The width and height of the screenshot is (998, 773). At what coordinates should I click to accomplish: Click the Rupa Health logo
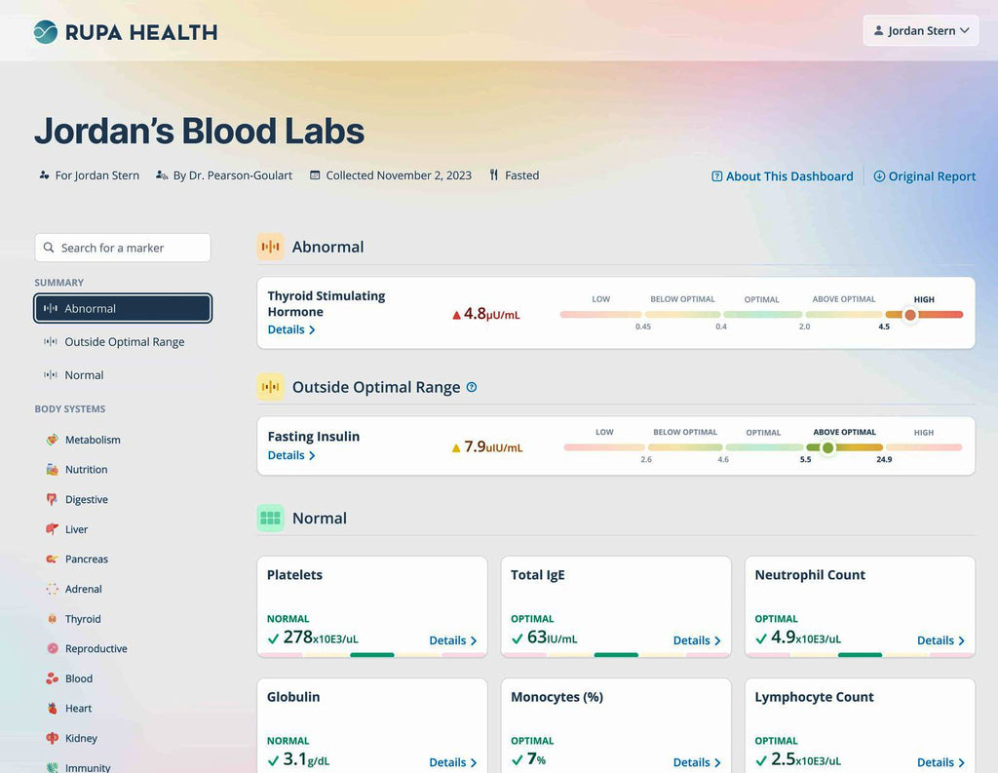click(x=125, y=30)
